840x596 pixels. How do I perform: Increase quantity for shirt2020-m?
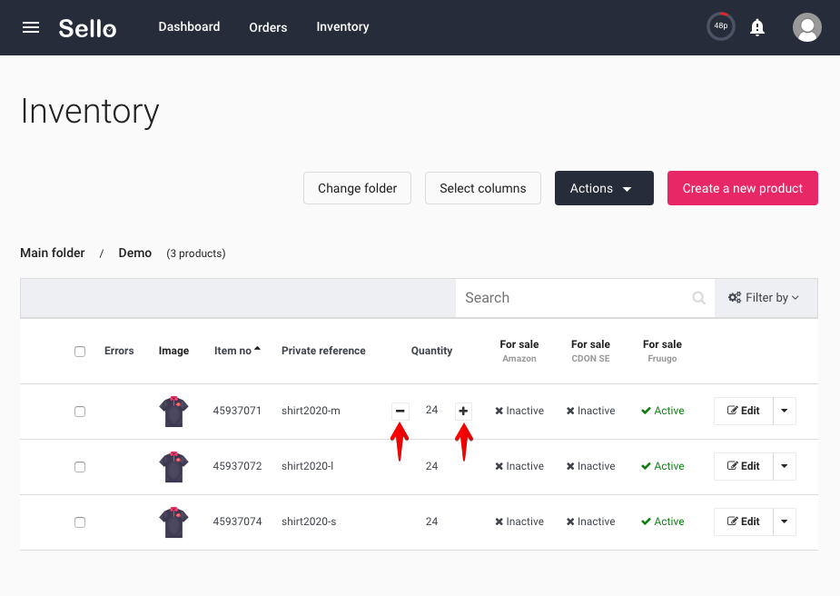[x=463, y=411]
